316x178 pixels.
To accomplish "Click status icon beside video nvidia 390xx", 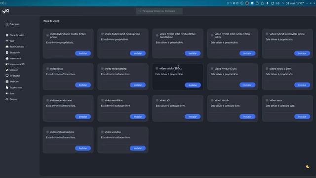I will click(157, 68).
